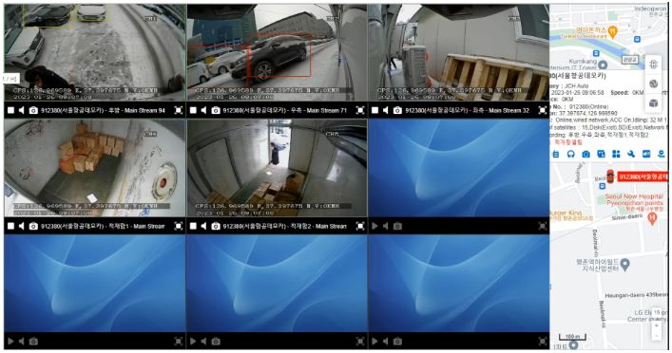Start playback in the empty sixth video pane
The width and height of the screenshot is (672, 353).
(x=375, y=226)
